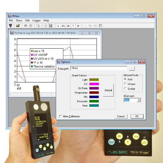This screenshot has height=163, width=163.
Task: Select the Auto infrared mode radio button
Action: click(125, 79)
